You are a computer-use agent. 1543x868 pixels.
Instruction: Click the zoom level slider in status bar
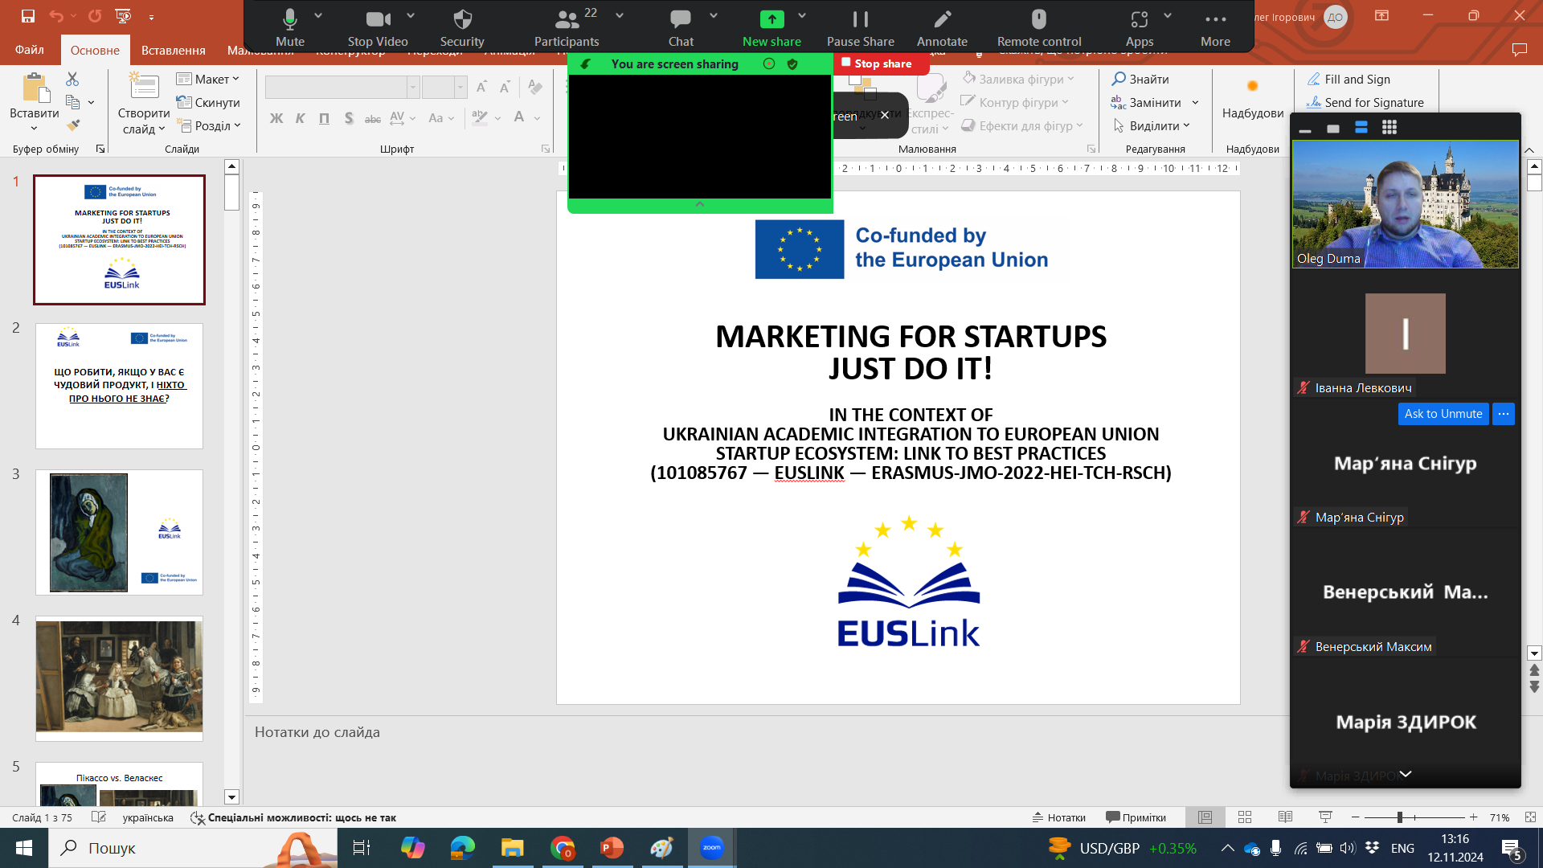tap(1400, 817)
